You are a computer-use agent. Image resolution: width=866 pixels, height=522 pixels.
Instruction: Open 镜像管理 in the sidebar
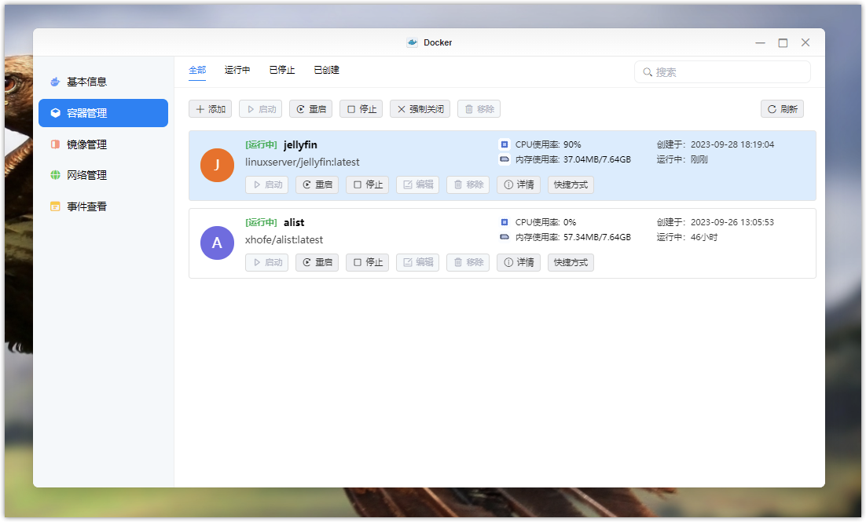103,144
